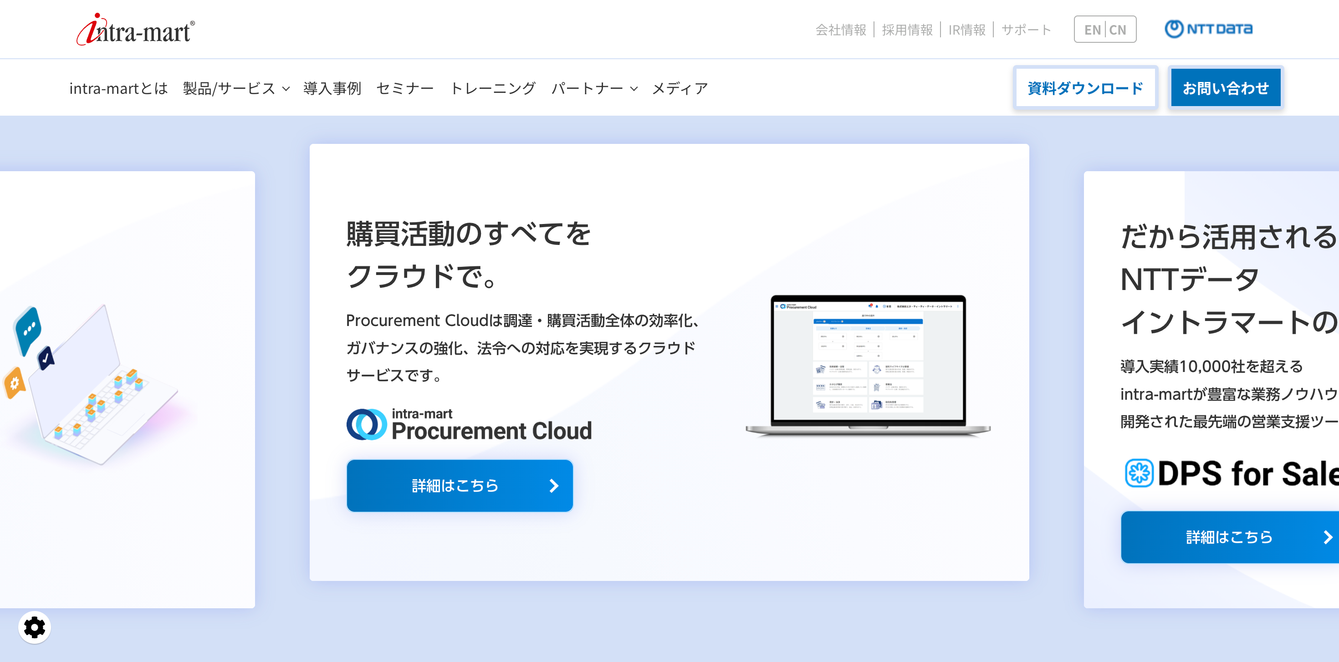Click 資料ダウンロード button
1339x662 pixels.
tap(1085, 88)
